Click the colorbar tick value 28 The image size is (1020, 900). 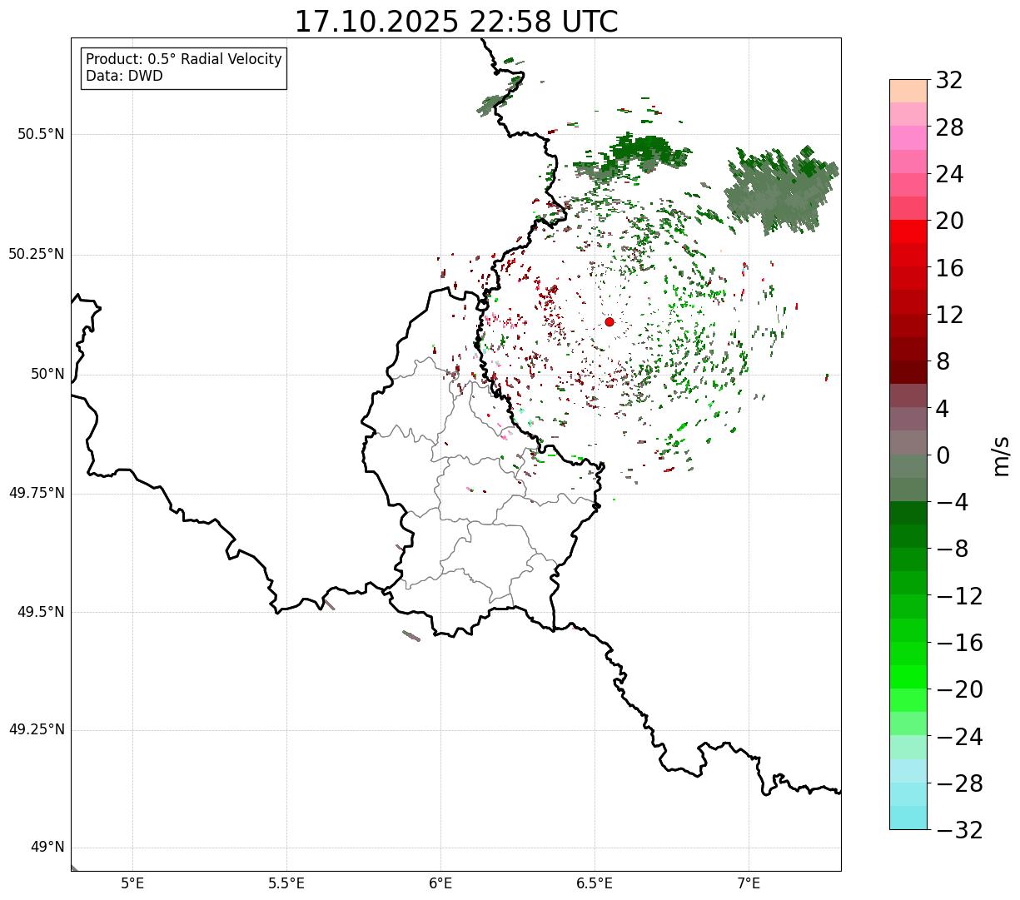click(949, 127)
